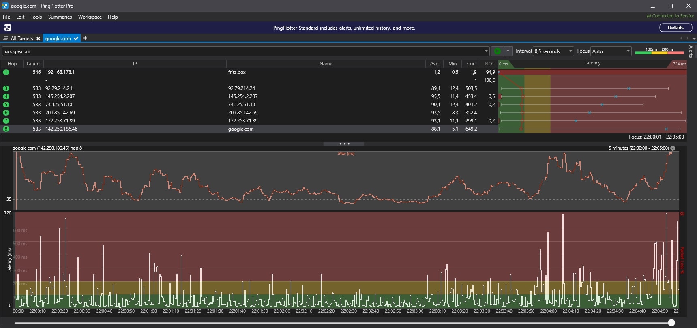Click the Details button
The image size is (697, 328).
676,28
